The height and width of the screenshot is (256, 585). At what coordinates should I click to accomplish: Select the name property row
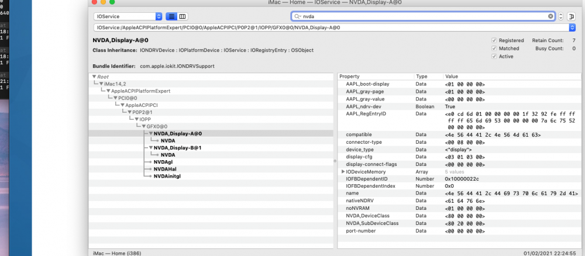tap(459, 193)
